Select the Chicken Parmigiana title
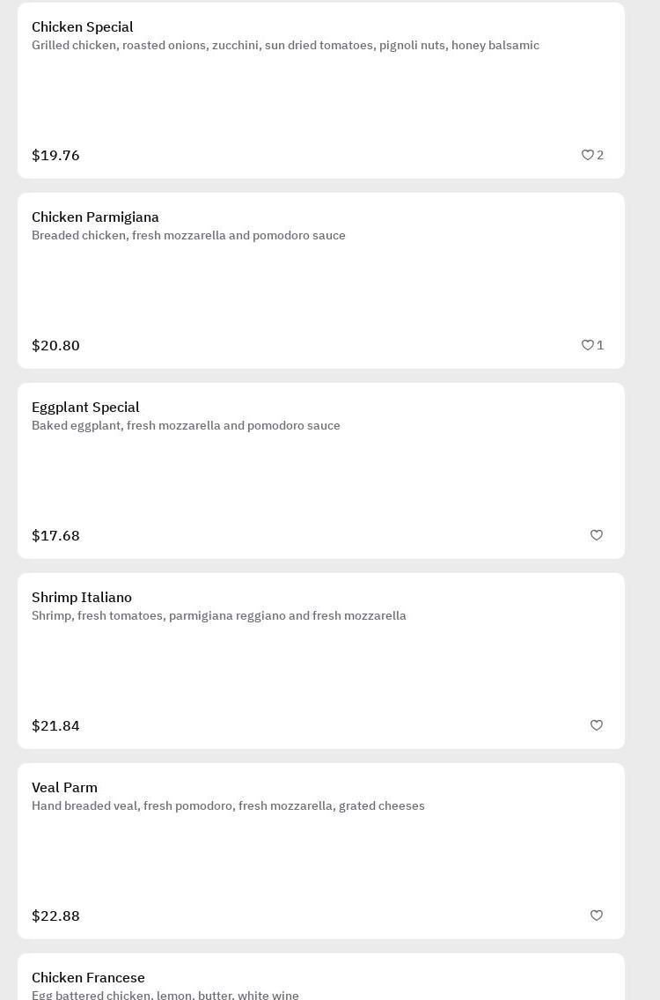660x1000 pixels. (95, 217)
